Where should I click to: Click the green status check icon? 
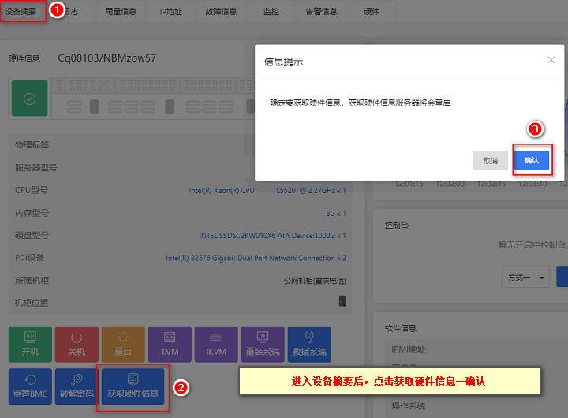pos(29,98)
